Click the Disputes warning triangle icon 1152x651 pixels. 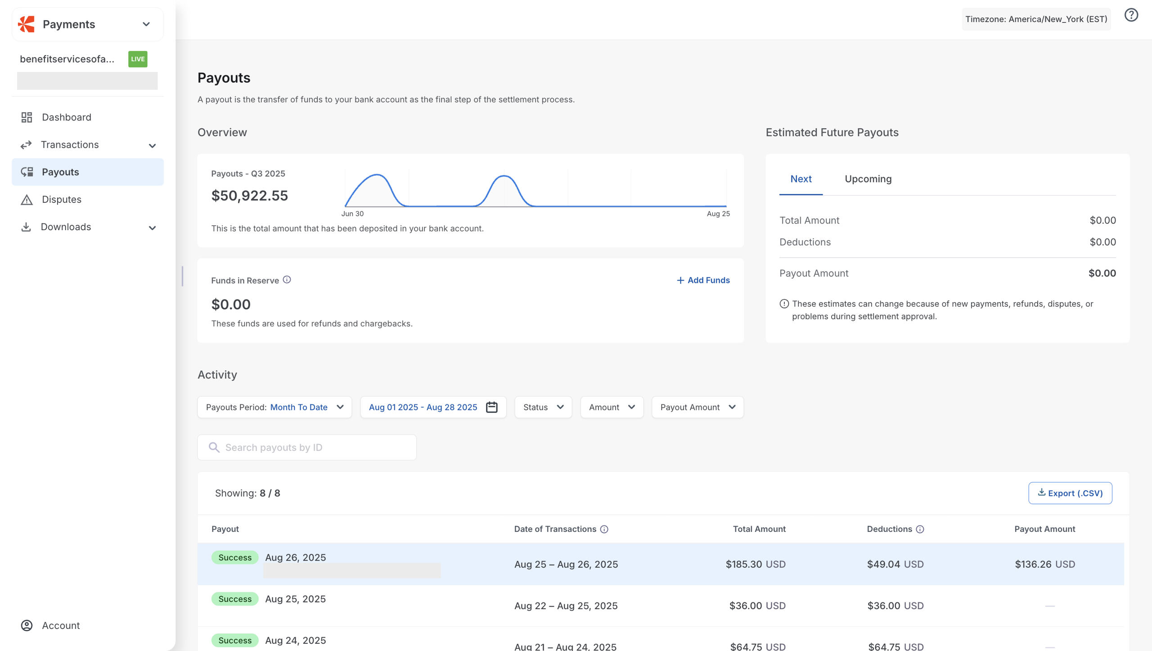coord(27,200)
